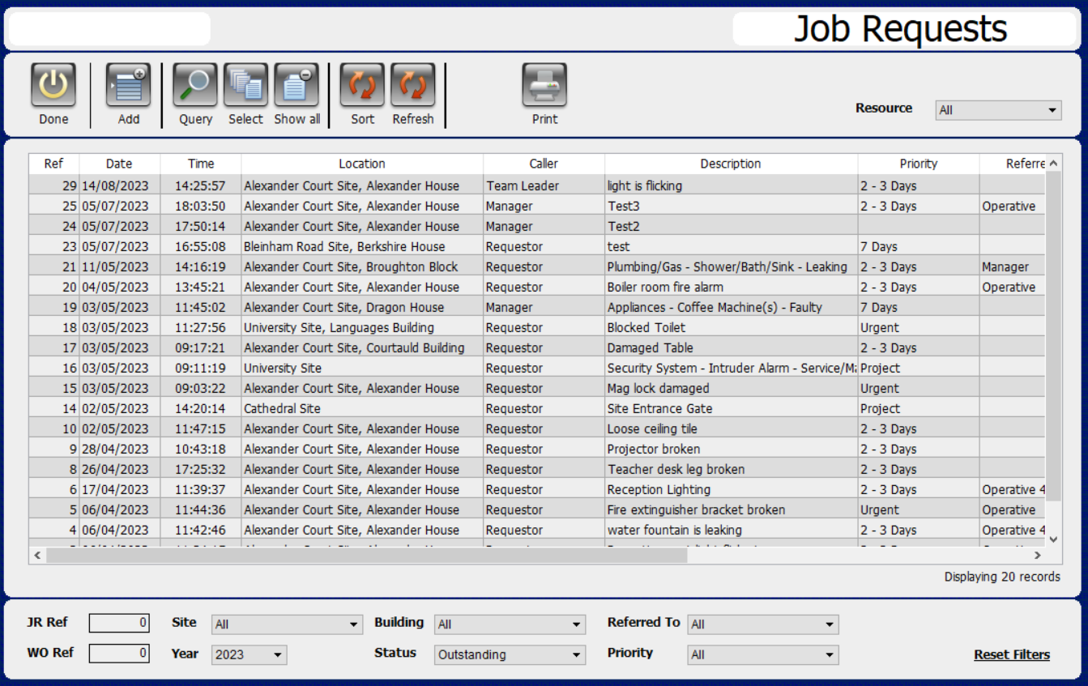Open the Resource dropdown
The image size is (1088, 686).
998,110
